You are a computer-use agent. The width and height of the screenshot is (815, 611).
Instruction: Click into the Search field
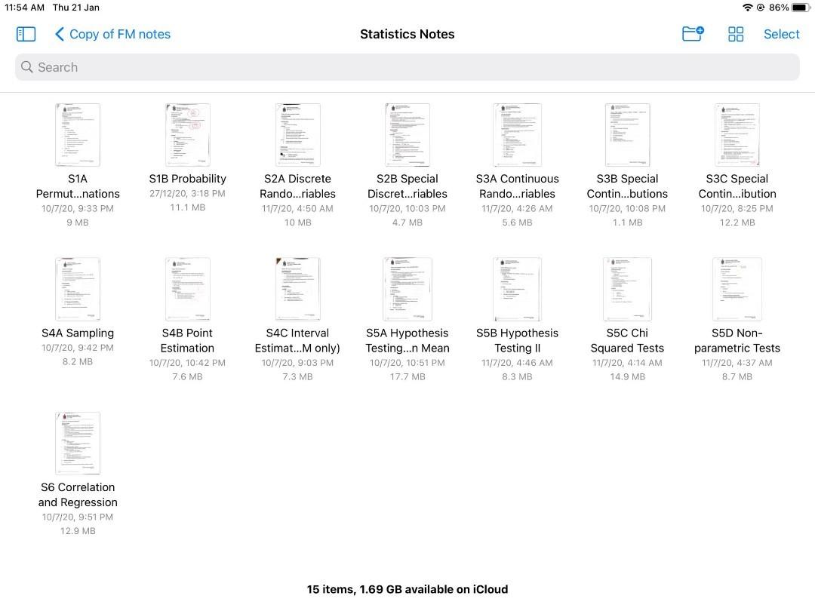pos(407,67)
